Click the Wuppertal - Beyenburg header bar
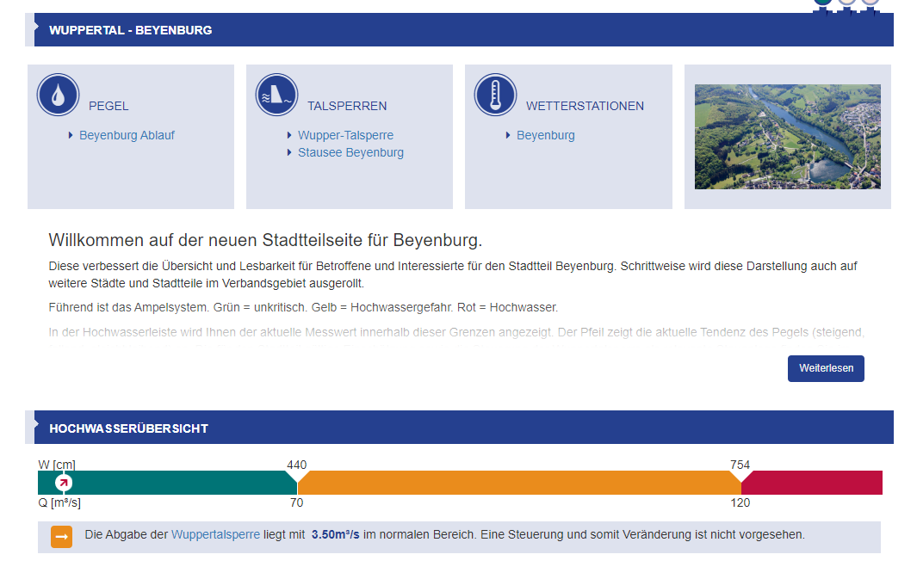917x573 pixels. [463, 30]
